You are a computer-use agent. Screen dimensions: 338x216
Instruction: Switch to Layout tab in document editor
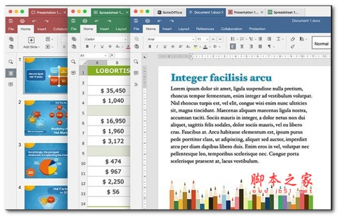pyautogui.click(x=184, y=29)
